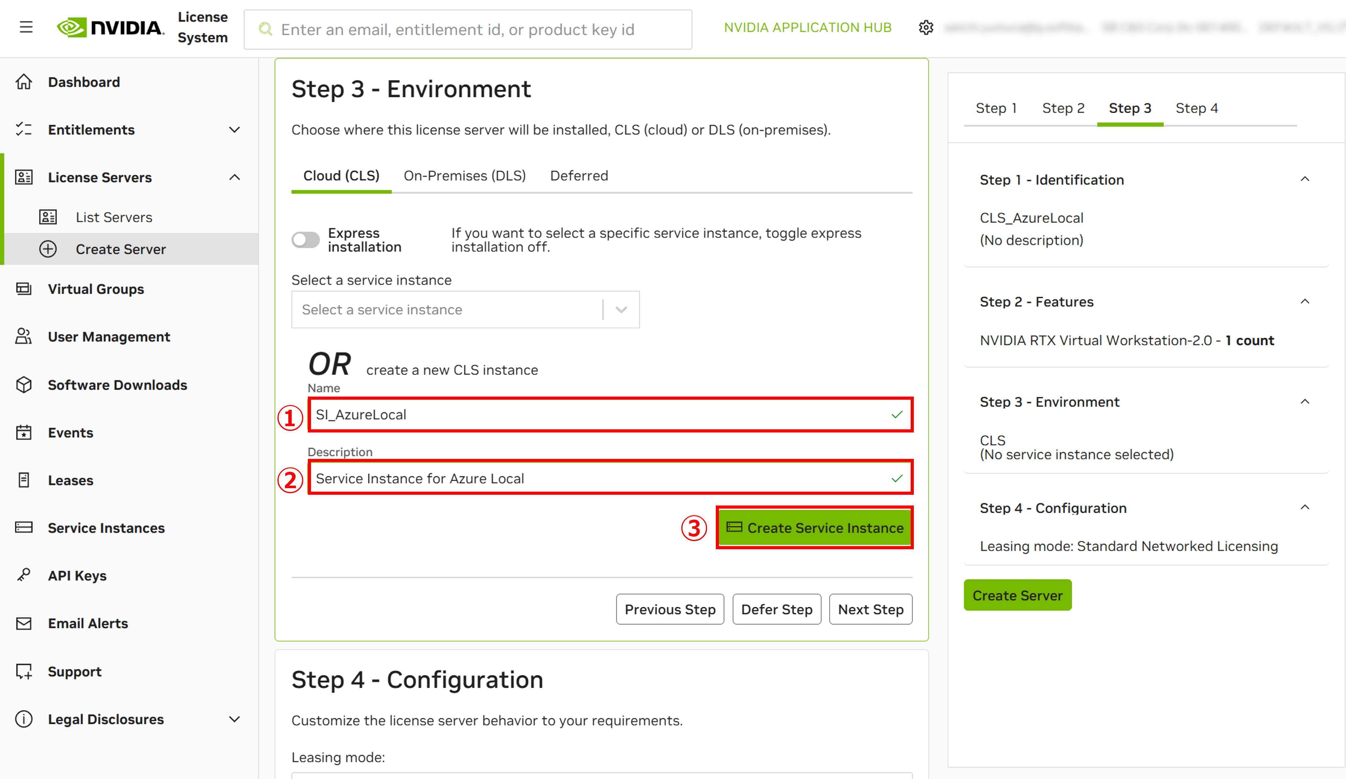Open the NVIDIA APPLICATION HUB link

click(808, 28)
